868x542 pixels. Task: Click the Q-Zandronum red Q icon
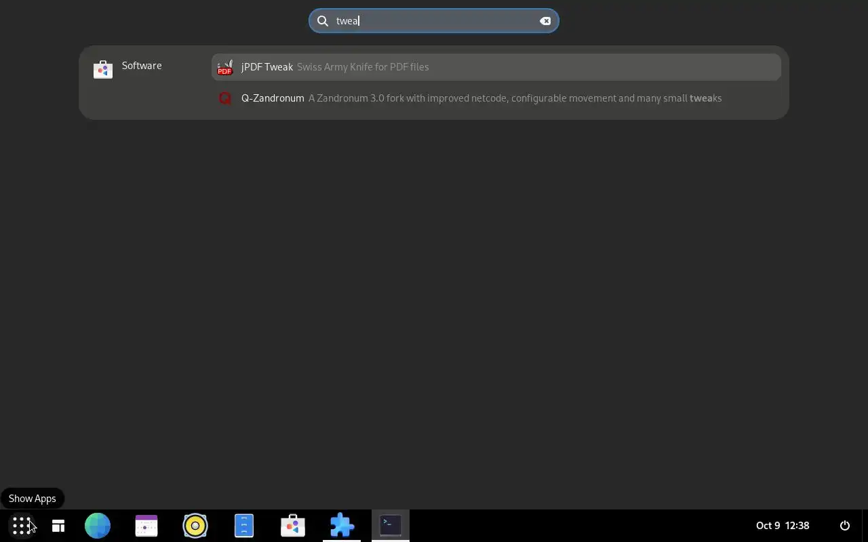[x=225, y=98]
